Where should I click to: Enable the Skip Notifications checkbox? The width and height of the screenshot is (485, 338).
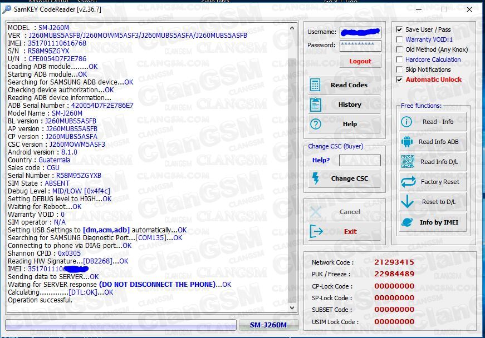[x=399, y=69]
